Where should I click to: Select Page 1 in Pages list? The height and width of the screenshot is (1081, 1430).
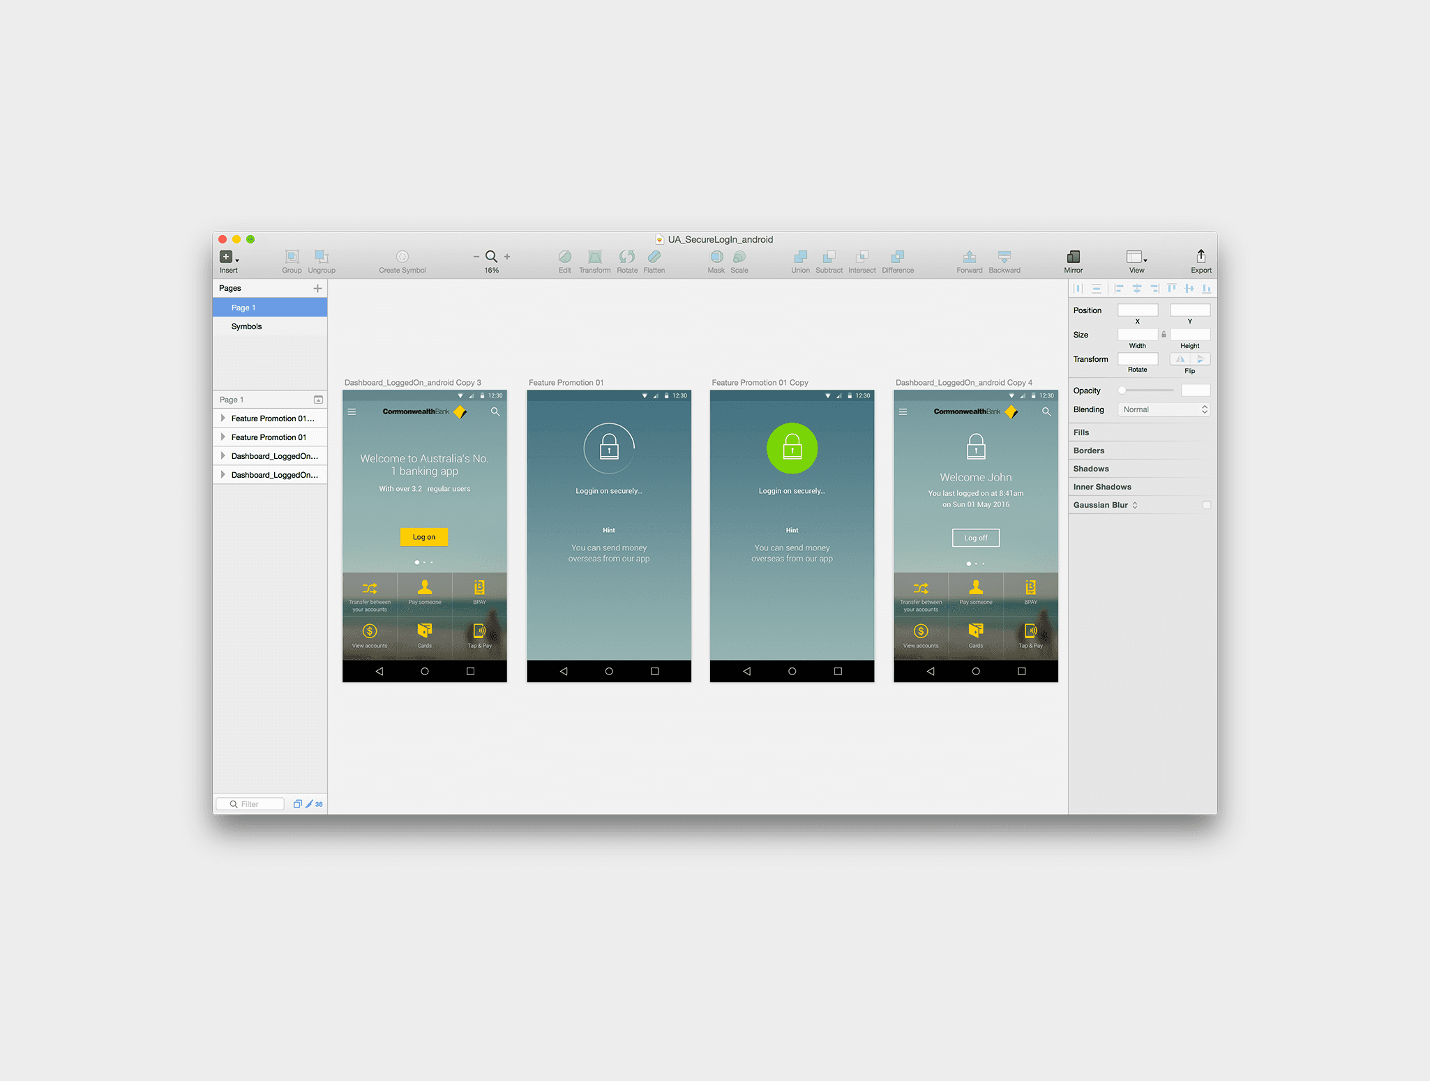click(x=244, y=308)
